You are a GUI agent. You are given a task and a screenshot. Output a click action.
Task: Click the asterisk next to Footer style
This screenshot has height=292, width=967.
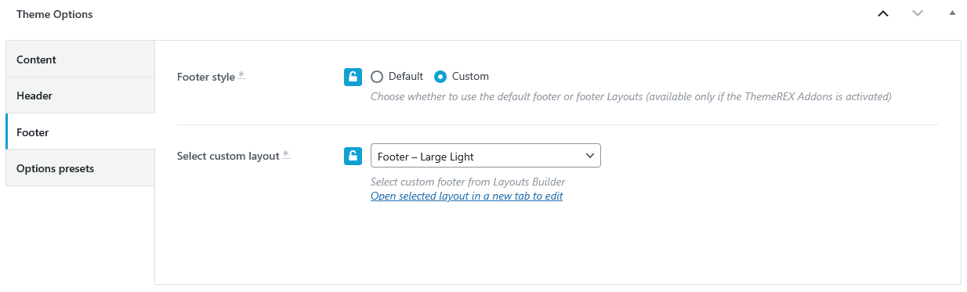[241, 75]
